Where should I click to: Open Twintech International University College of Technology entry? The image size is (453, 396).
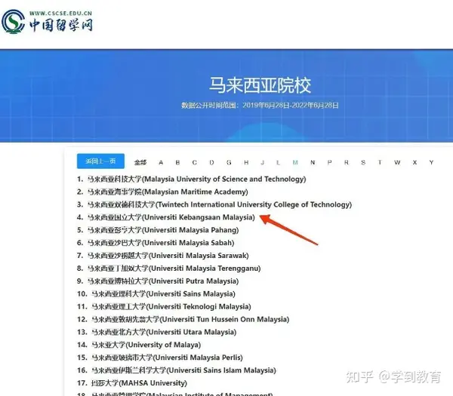pyautogui.click(x=214, y=204)
